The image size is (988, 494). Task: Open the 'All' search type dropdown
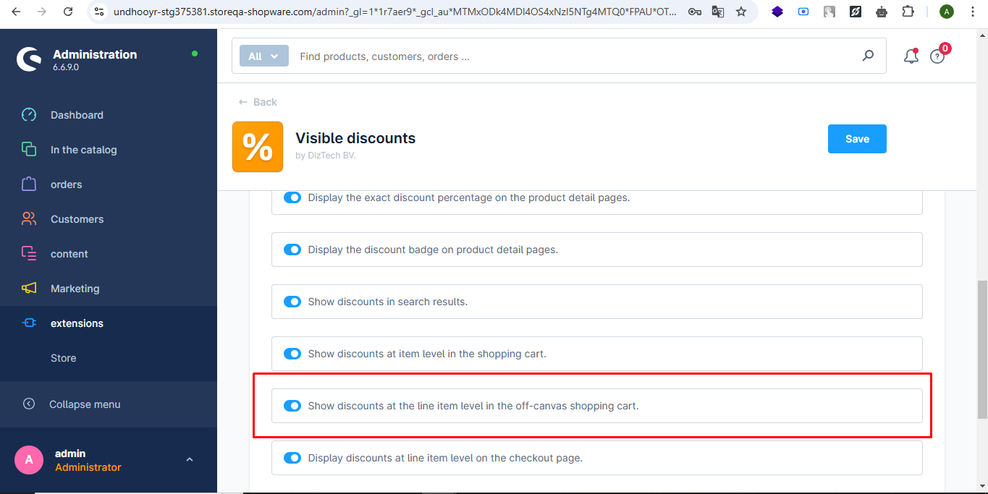pyautogui.click(x=264, y=56)
